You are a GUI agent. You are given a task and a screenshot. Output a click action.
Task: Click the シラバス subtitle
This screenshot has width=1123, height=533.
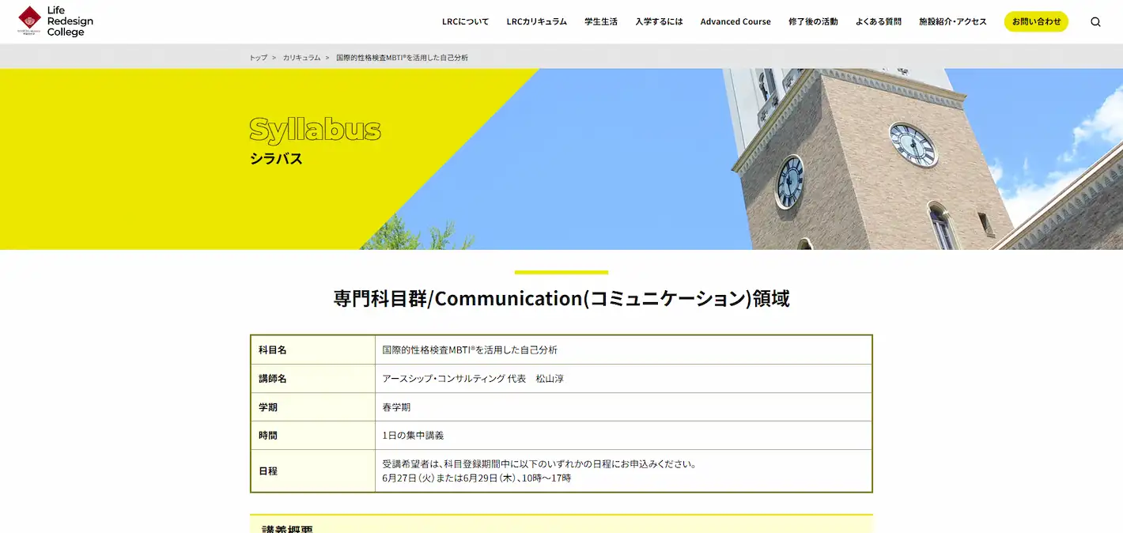[276, 159]
